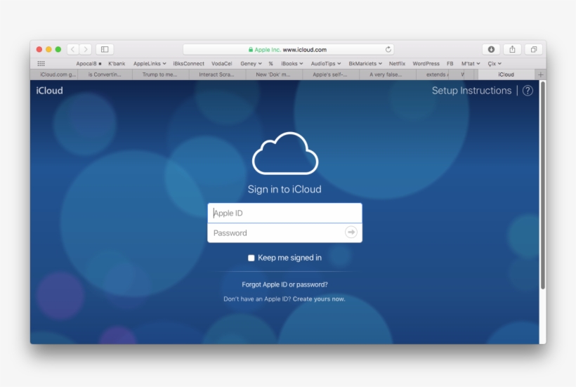Click the help question mark icon

tap(528, 91)
